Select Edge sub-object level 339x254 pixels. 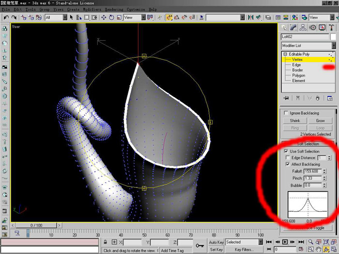tap(296, 65)
